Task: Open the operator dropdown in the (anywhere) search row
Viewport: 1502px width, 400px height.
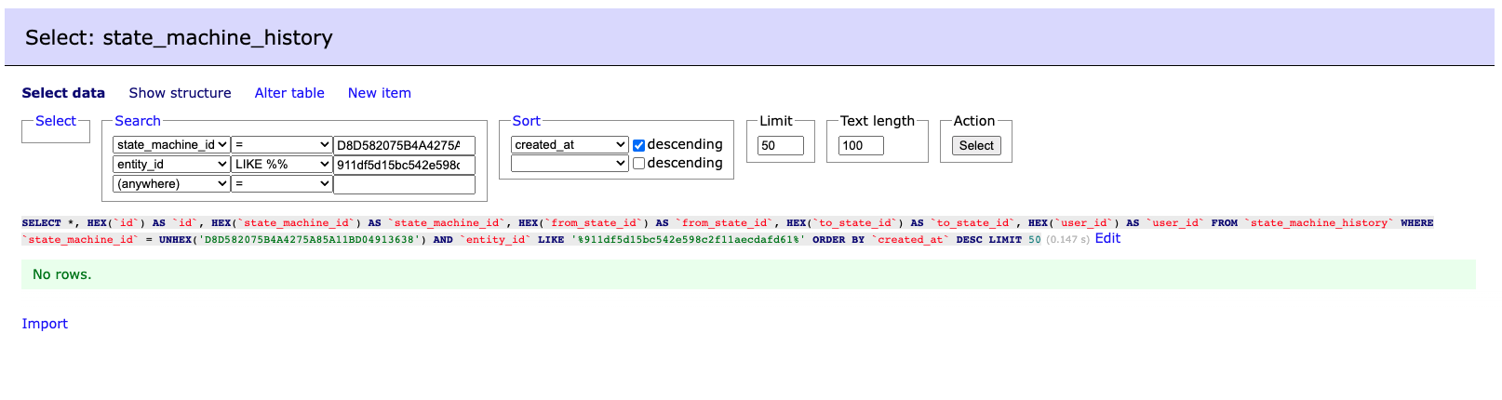Action: [282, 184]
